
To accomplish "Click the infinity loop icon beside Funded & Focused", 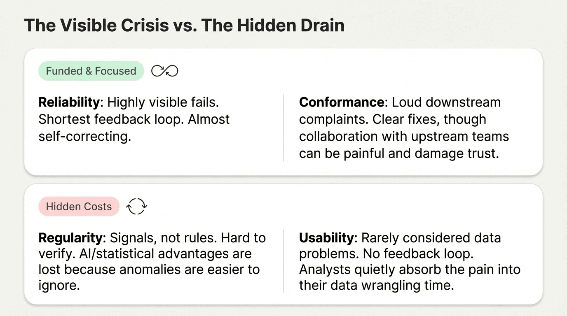I will (164, 71).
